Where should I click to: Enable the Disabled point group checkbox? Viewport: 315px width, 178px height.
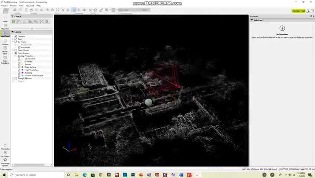[19, 62]
